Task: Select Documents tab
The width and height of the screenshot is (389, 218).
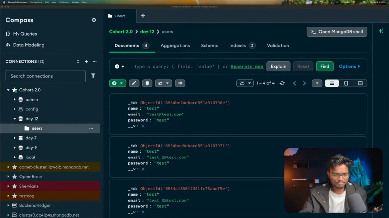Action: (x=132, y=46)
